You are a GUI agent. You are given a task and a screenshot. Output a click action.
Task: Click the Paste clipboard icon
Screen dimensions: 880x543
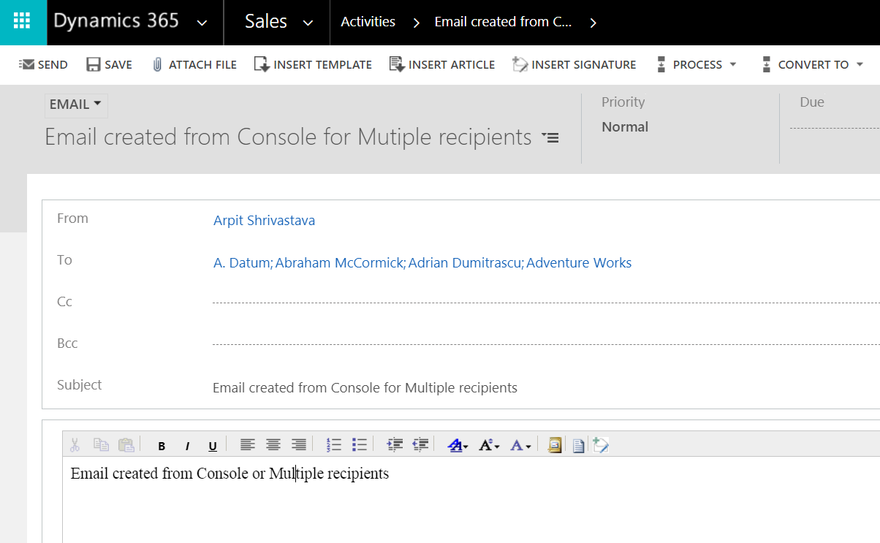coord(126,444)
